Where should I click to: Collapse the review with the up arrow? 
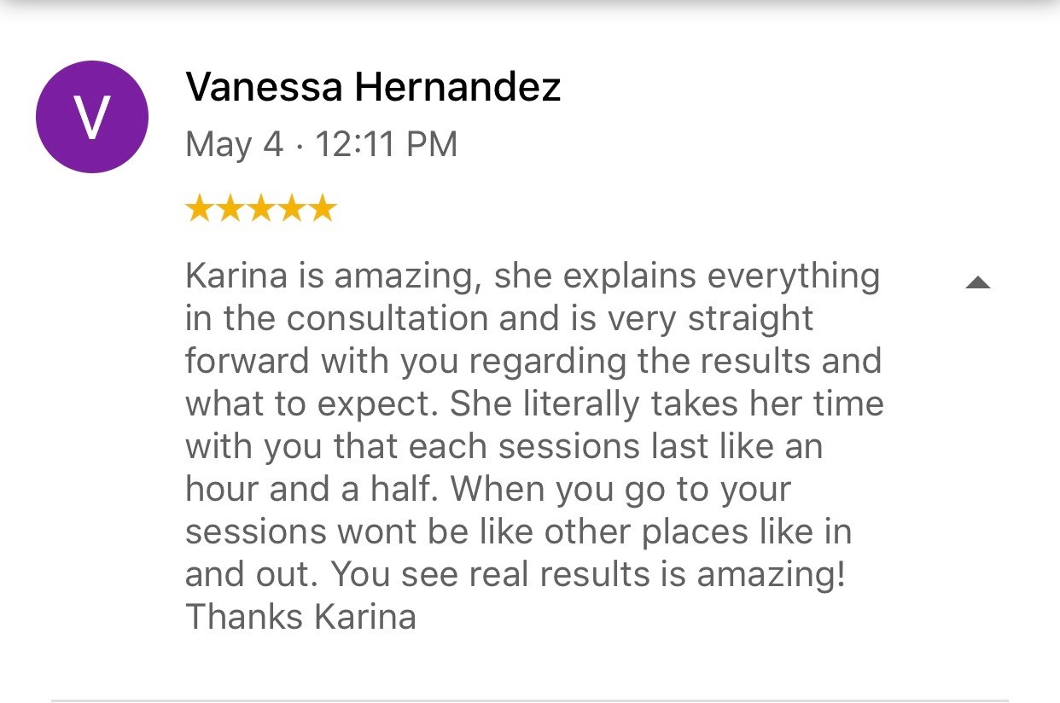[978, 282]
